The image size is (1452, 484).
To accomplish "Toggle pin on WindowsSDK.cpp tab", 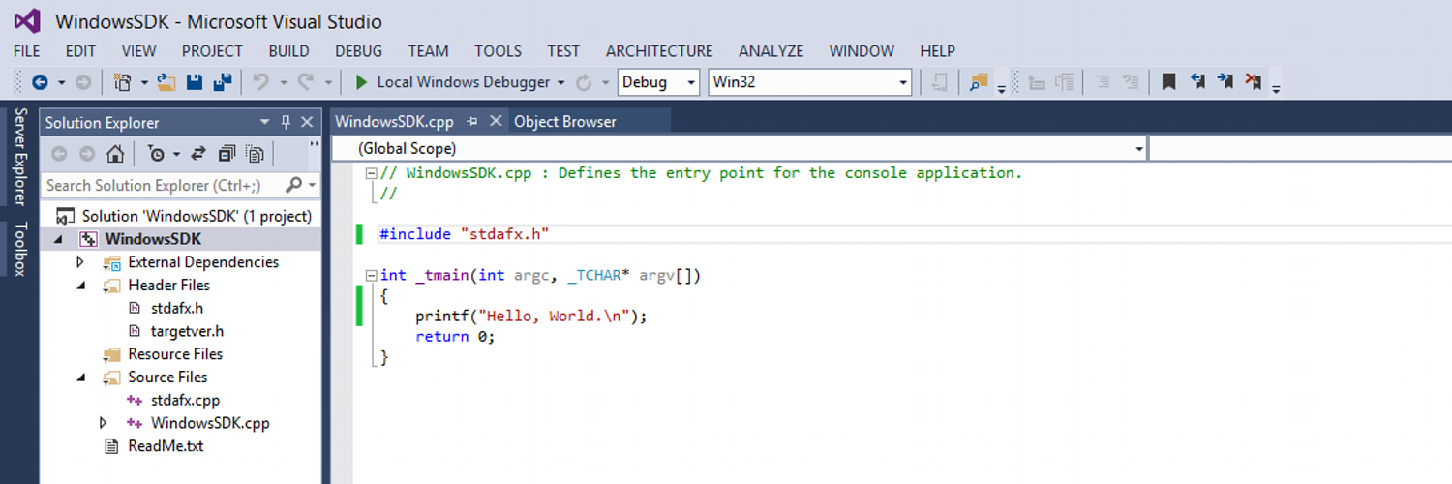I will pos(472,121).
